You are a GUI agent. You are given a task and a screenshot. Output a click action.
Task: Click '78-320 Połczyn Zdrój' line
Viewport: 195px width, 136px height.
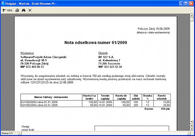click(34, 64)
